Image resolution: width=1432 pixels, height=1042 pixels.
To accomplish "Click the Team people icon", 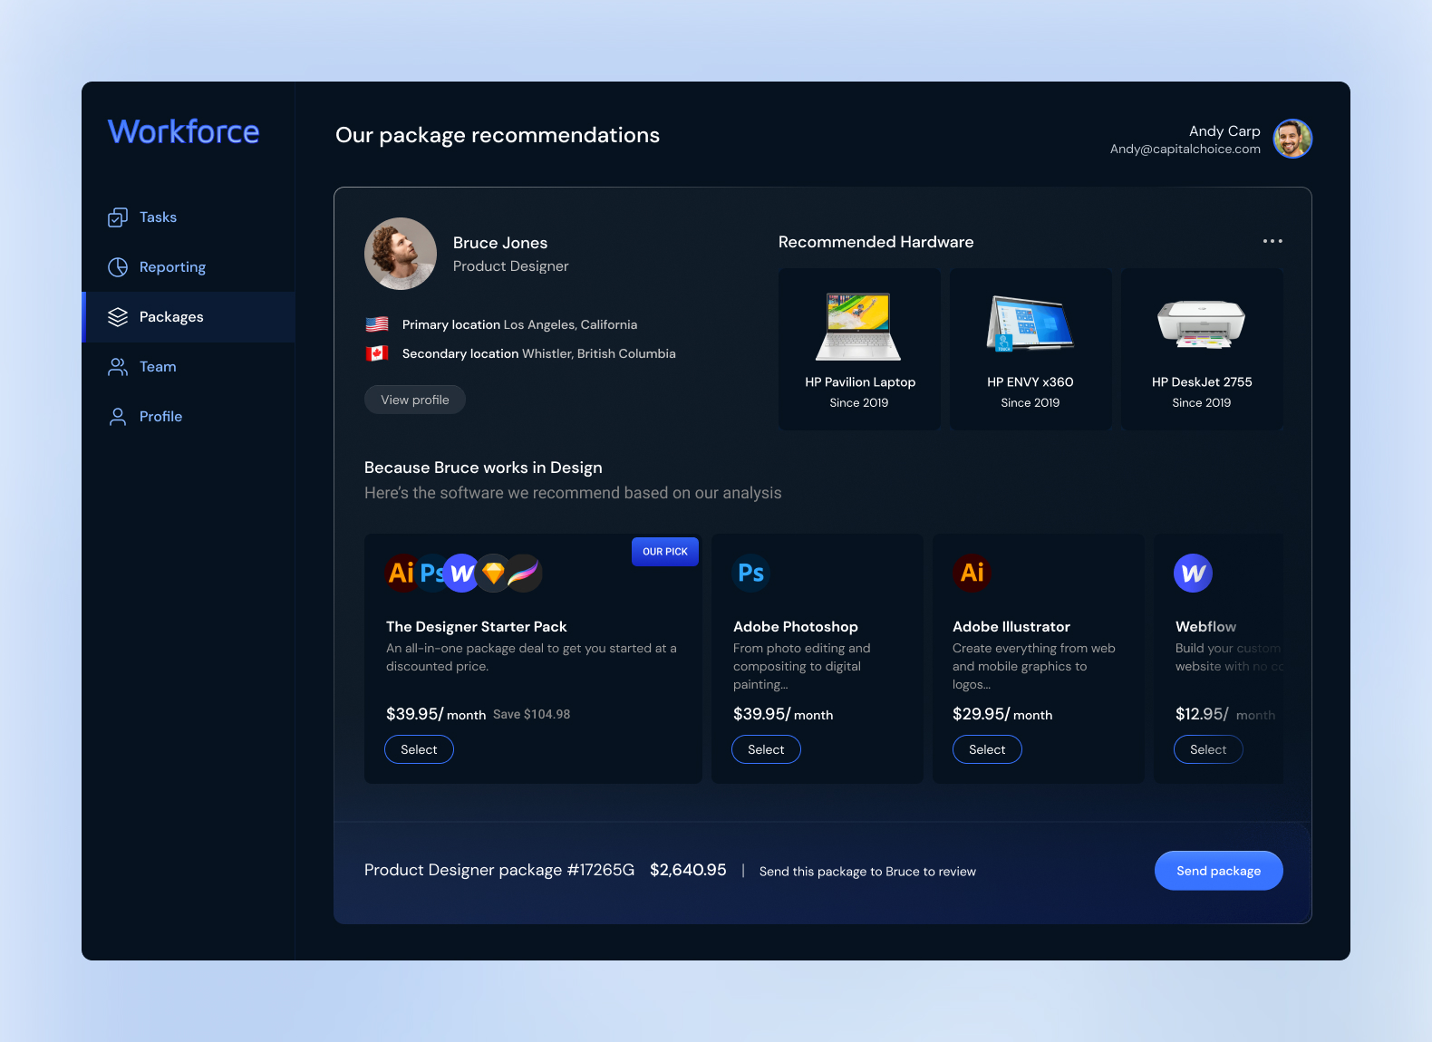I will 118,367.
